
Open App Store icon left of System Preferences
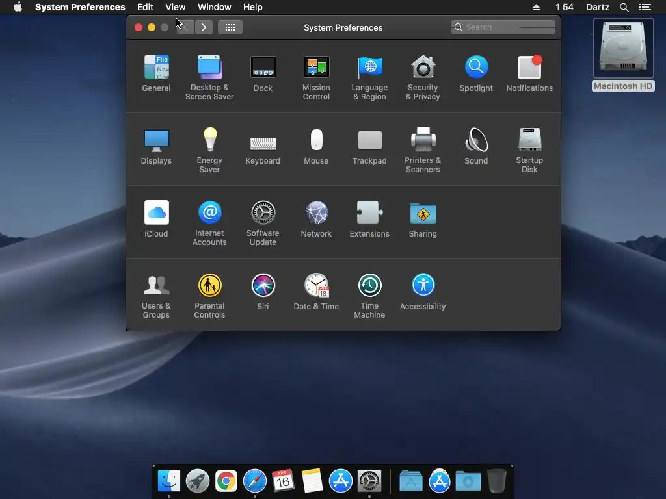(341, 481)
